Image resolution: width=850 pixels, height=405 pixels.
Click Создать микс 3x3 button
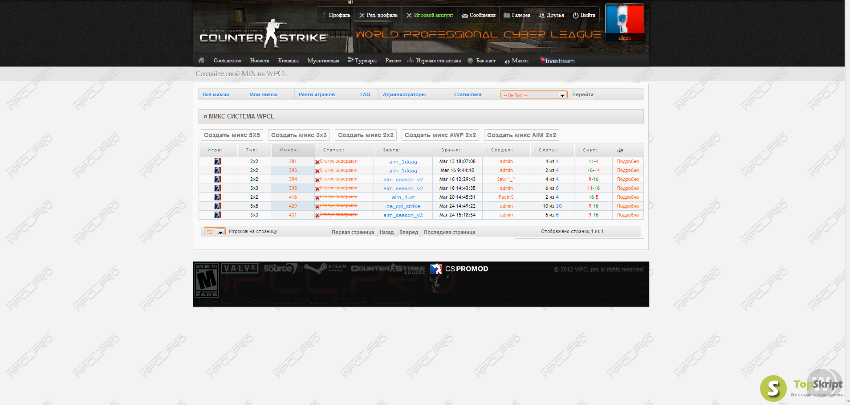pyautogui.click(x=299, y=135)
